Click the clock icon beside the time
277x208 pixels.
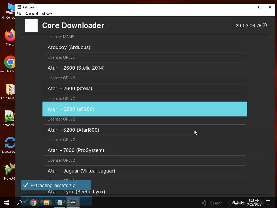coord(265,25)
